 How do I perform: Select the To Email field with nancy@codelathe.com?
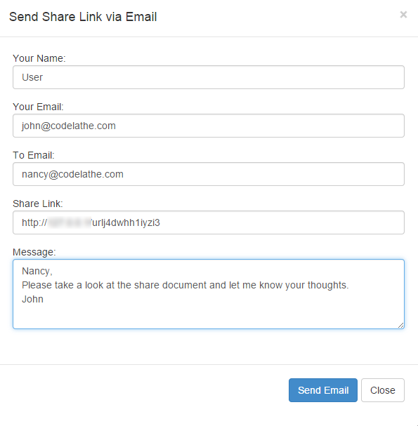(209, 174)
